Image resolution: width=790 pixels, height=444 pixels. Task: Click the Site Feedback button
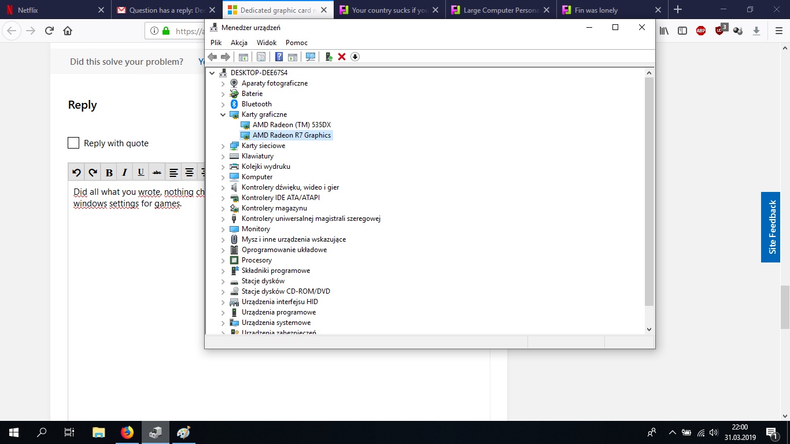click(x=770, y=227)
